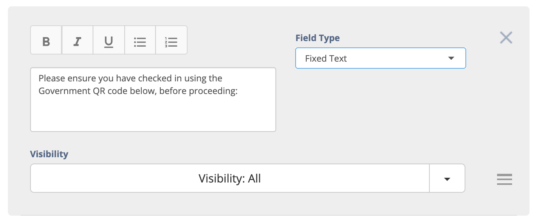Insert a numbered list

[x=171, y=40]
